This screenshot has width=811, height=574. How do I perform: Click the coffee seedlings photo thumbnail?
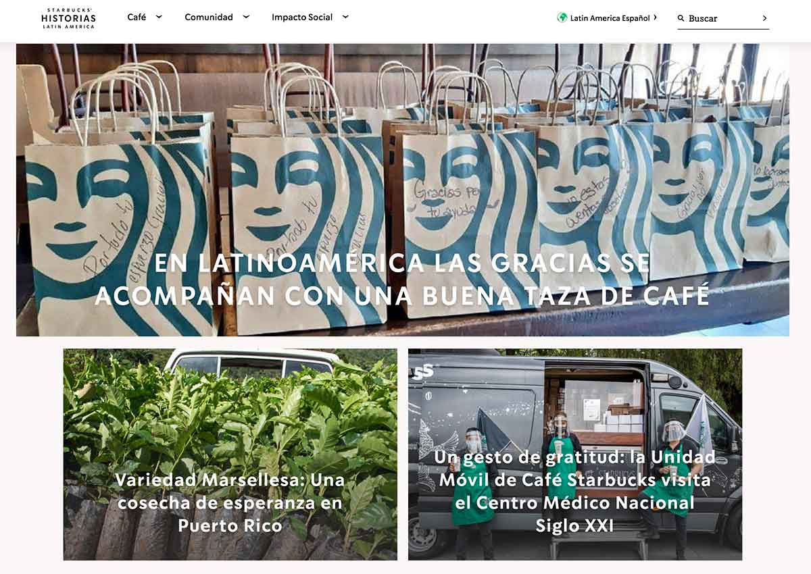coord(230,454)
